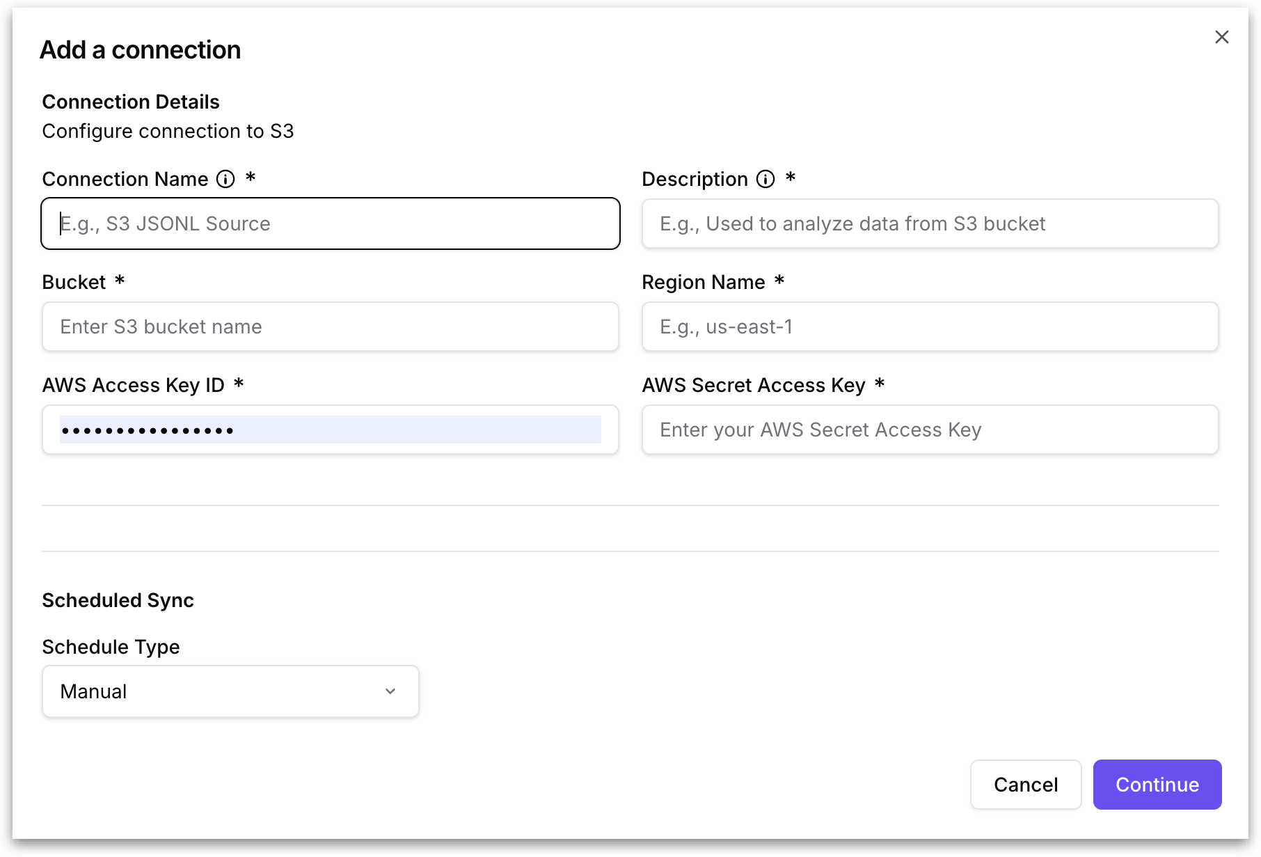Click the Description info icon
The width and height of the screenshot is (1261, 857).
(766, 179)
